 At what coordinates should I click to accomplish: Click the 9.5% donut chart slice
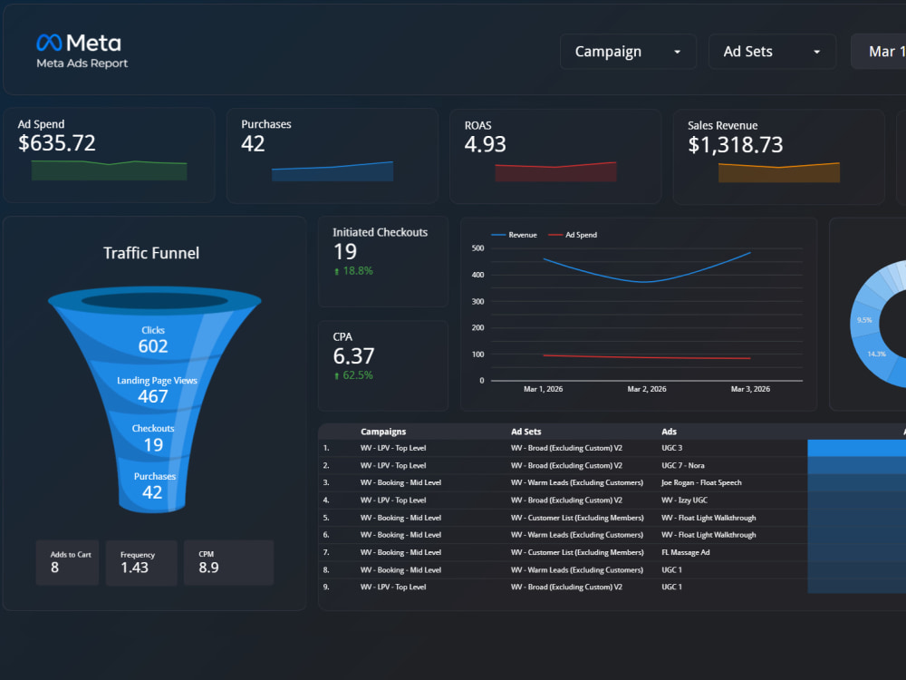tap(863, 320)
